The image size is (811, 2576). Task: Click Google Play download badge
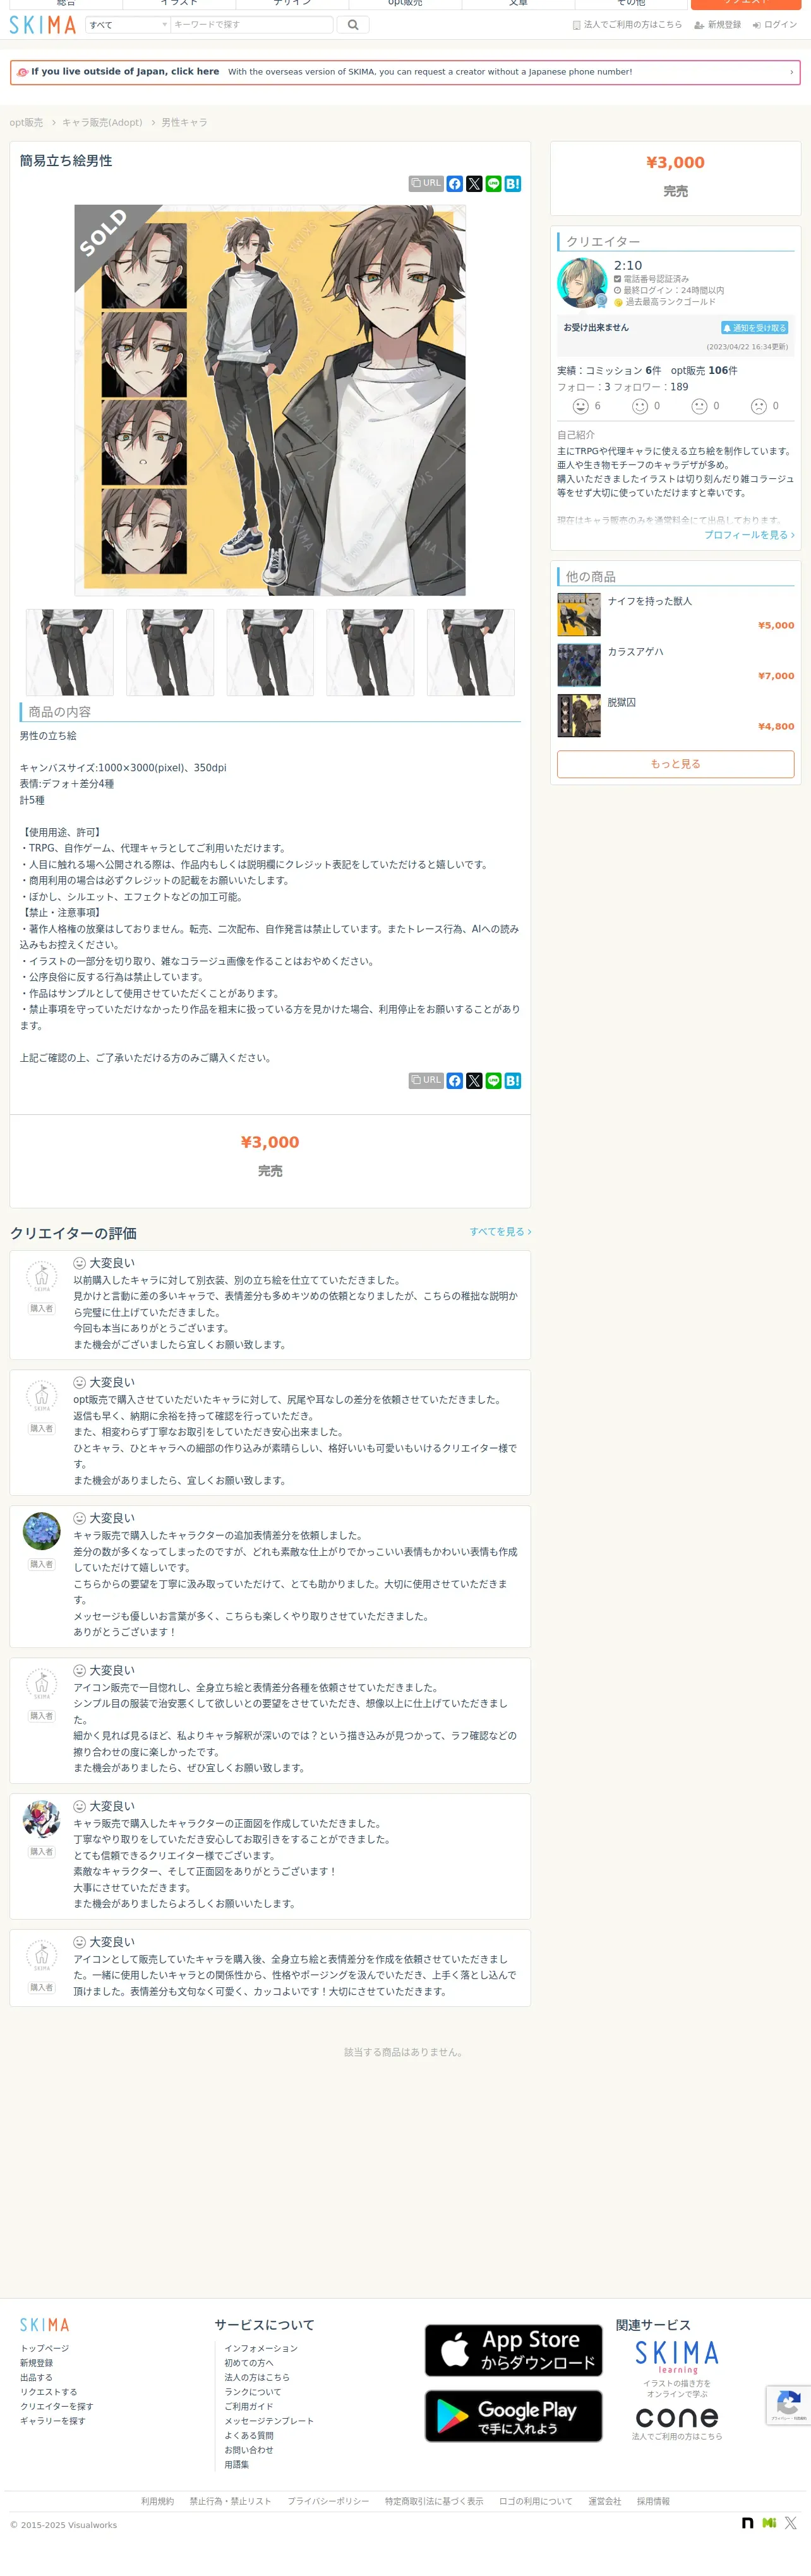[514, 2416]
